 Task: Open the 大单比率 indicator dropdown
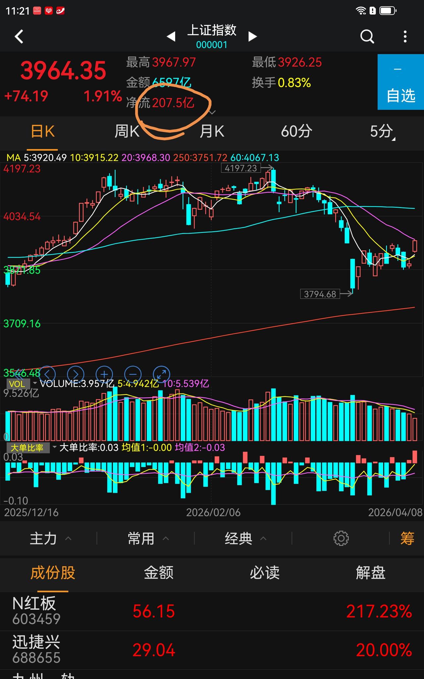(32, 448)
